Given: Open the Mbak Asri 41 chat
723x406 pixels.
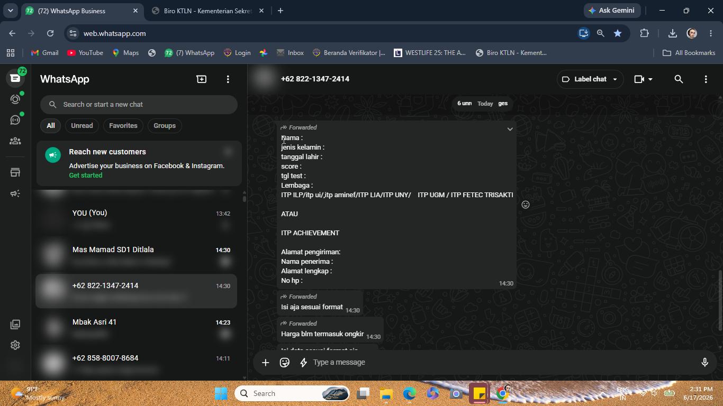Looking at the screenshot, I should pyautogui.click(x=137, y=327).
